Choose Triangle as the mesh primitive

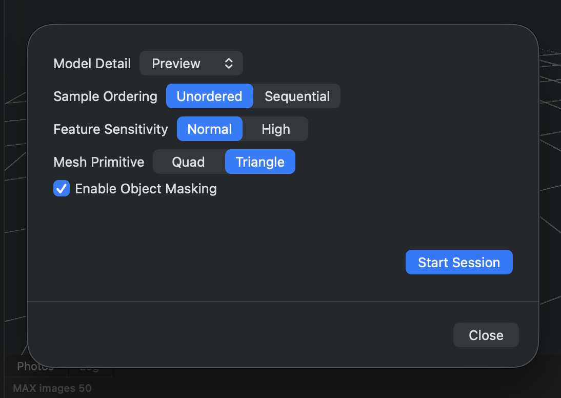[260, 162]
